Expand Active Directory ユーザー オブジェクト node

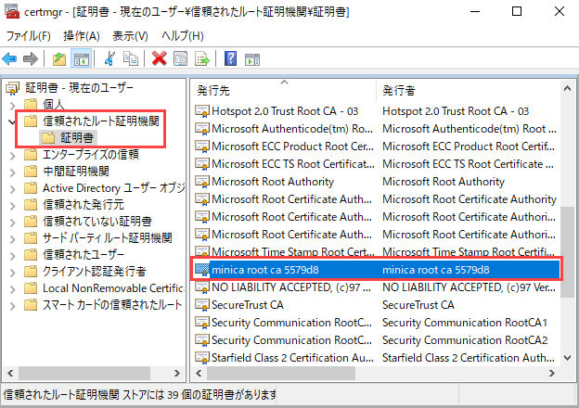[x=13, y=189]
